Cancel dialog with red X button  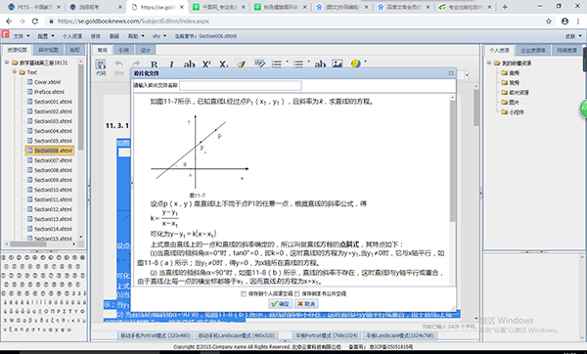(306, 304)
